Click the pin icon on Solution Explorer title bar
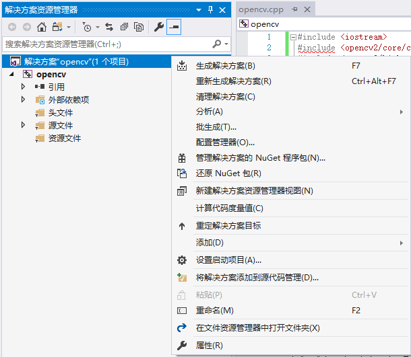Viewport: 411px width, 357px height. click(x=210, y=10)
